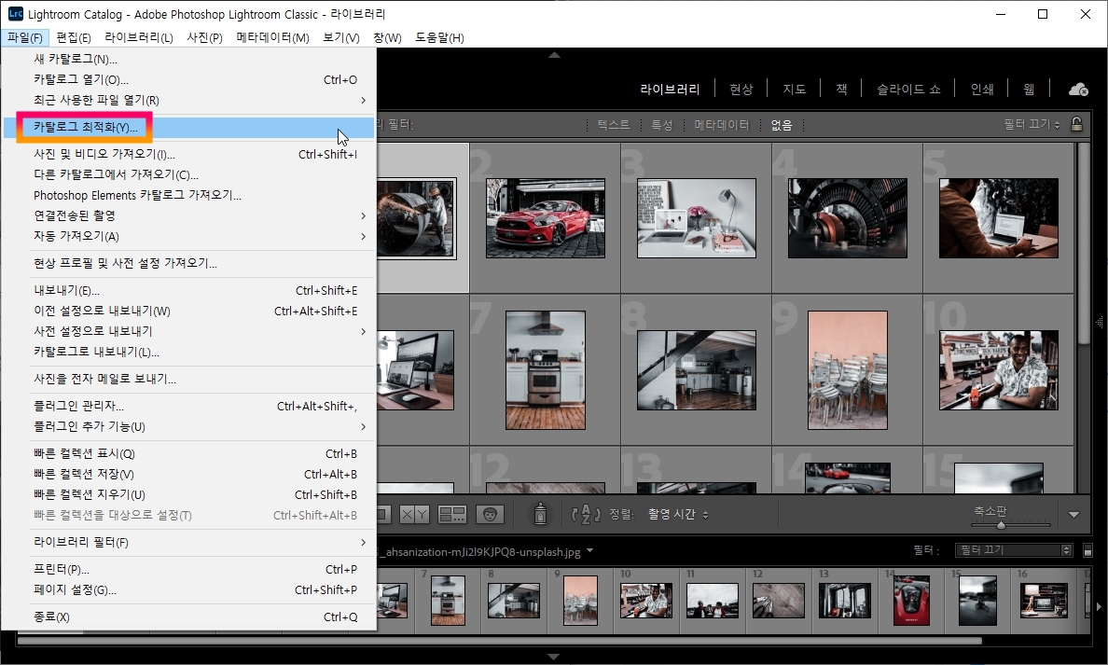Open the 편집(E) menu
This screenshot has height=665, width=1108.
tap(74, 37)
